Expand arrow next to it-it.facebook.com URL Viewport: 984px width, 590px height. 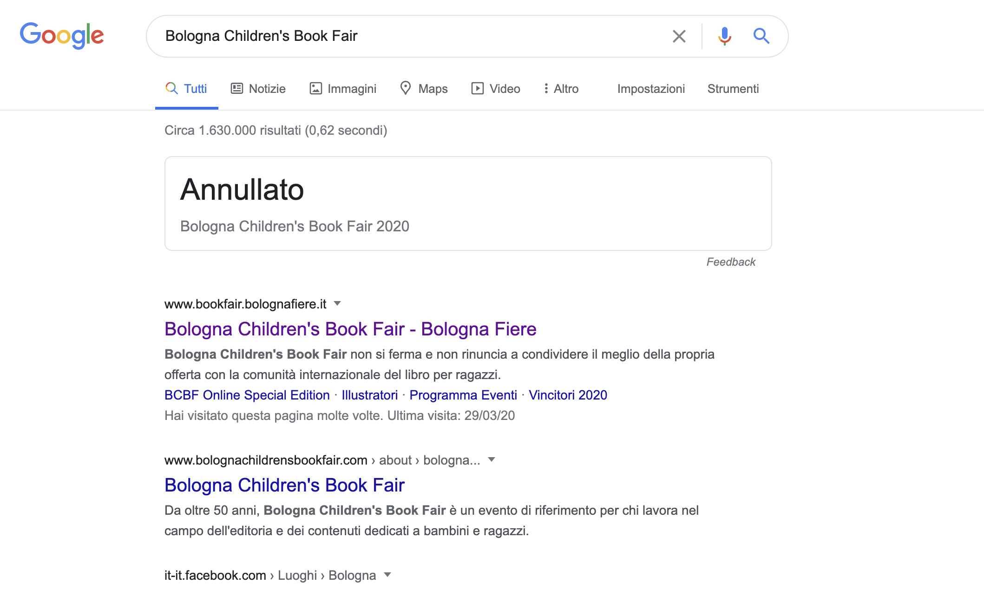[x=387, y=575]
